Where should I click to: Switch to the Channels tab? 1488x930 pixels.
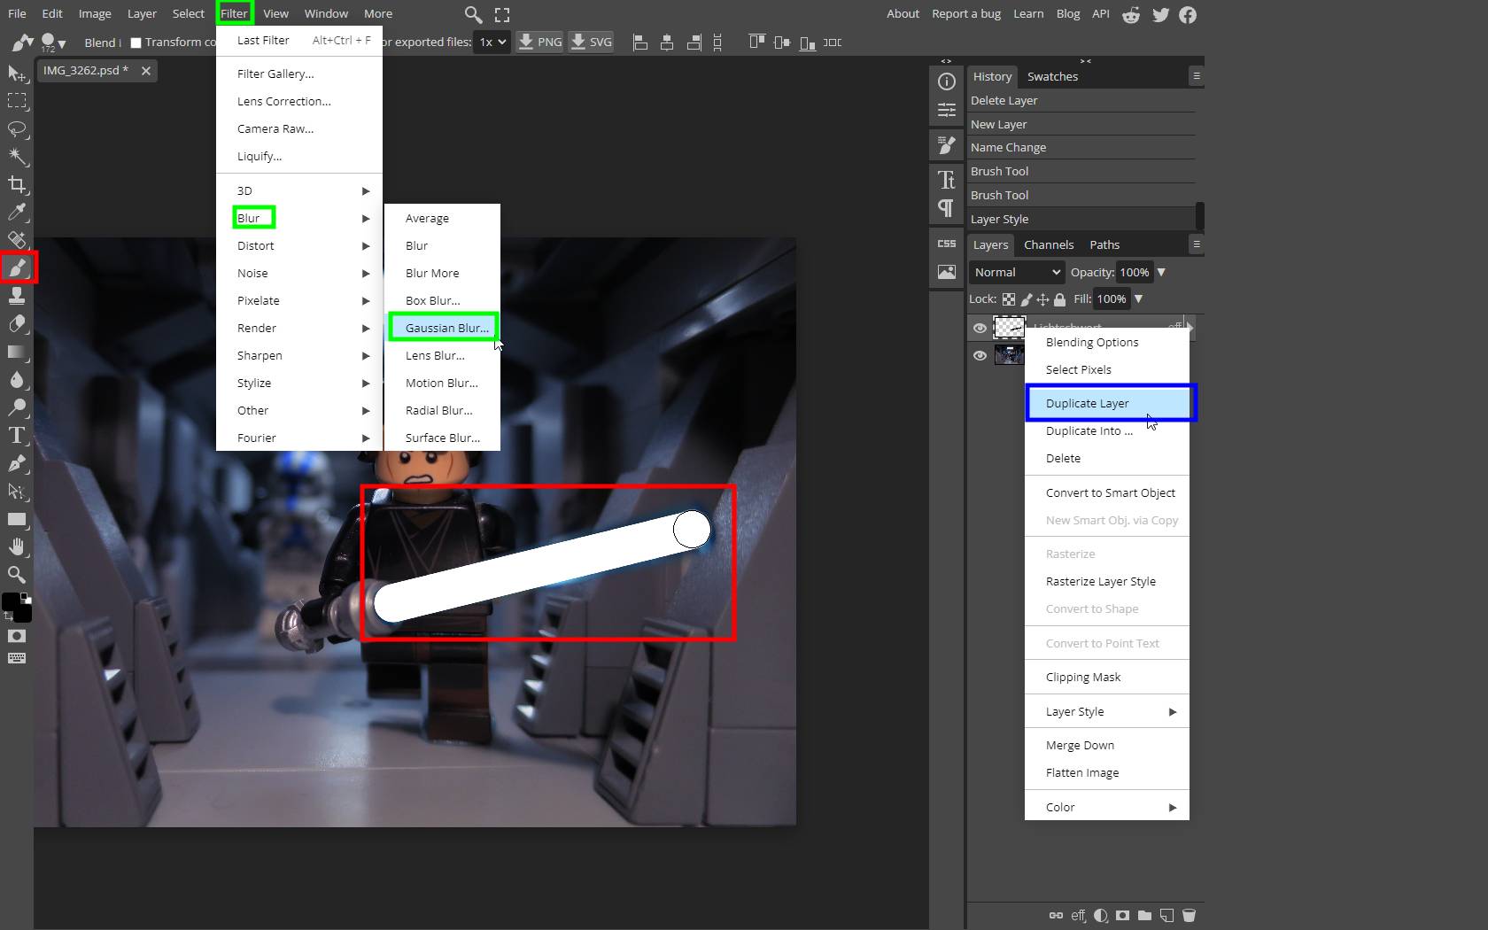click(1049, 244)
